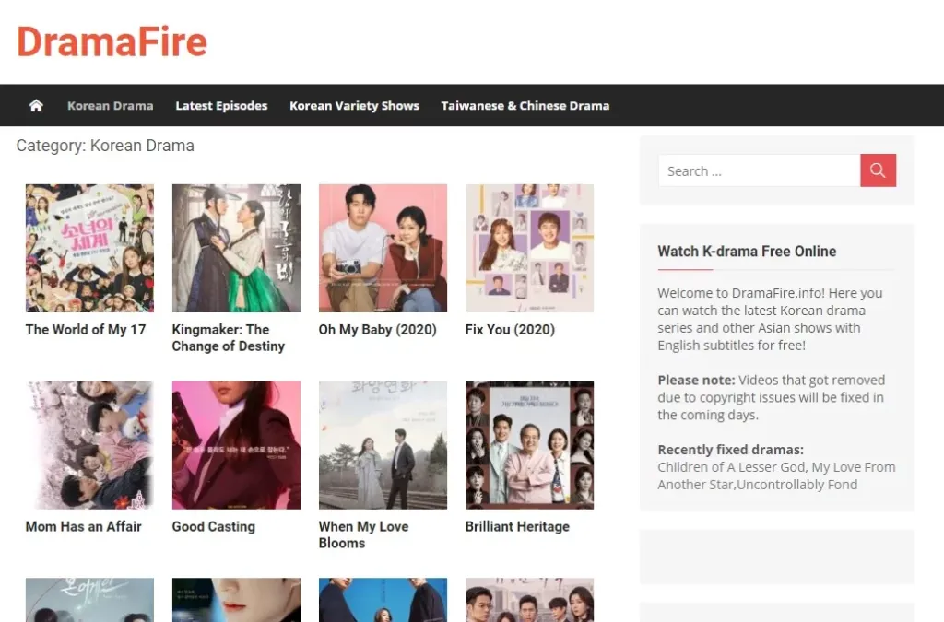Click Children of A Lesser God text

point(731,467)
